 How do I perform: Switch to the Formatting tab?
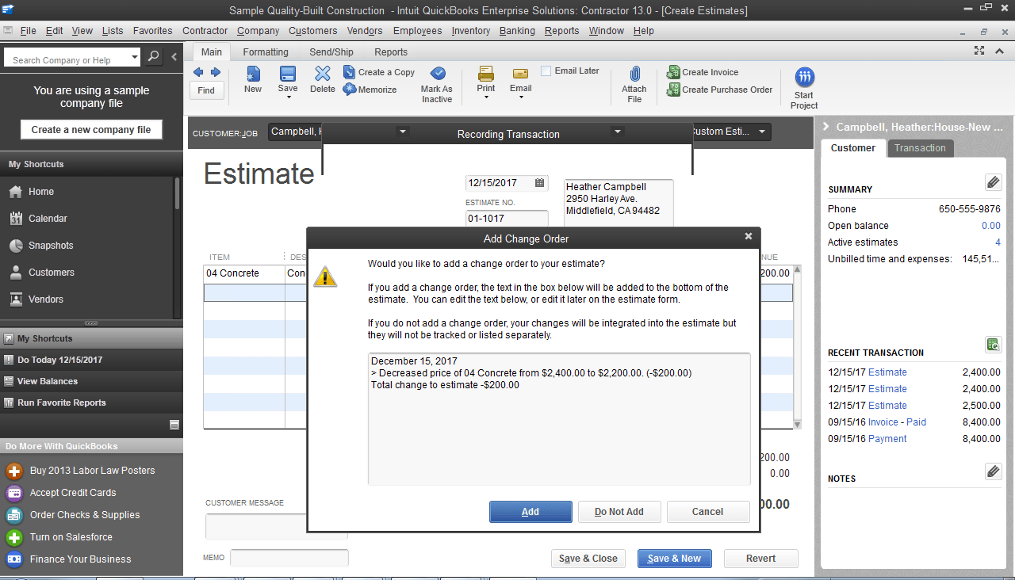click(x=266, y=52)
